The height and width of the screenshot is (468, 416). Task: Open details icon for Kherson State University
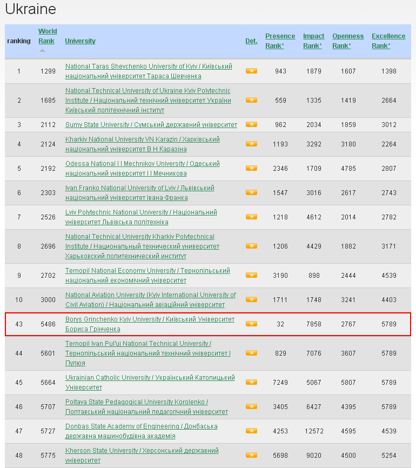[x=251, y=455]
